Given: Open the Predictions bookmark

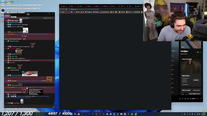Looking at the screenshot, I should [89, 12].
